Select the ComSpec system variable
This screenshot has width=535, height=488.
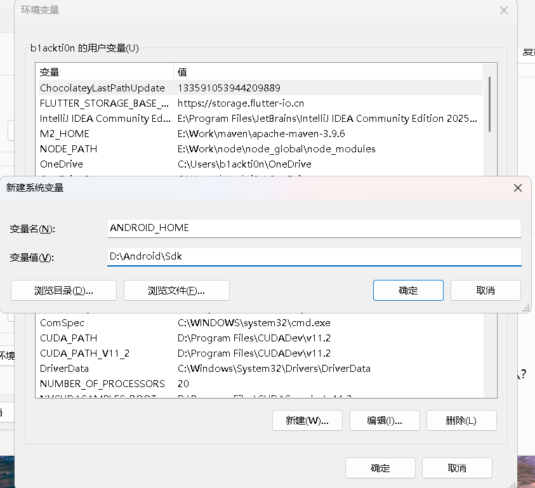point(261,323)
